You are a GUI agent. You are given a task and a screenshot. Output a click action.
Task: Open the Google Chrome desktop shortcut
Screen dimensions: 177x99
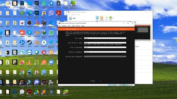click(22, 73)
